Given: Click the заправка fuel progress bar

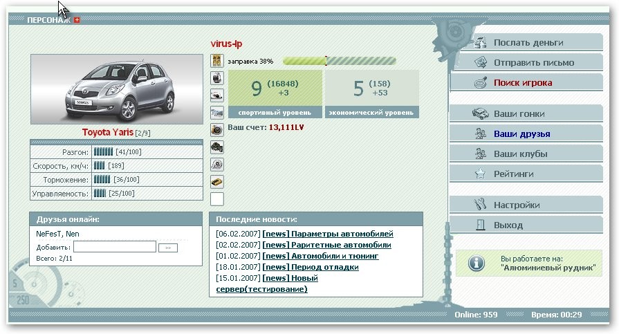Looking at the screenshot, I should [339, 61].
